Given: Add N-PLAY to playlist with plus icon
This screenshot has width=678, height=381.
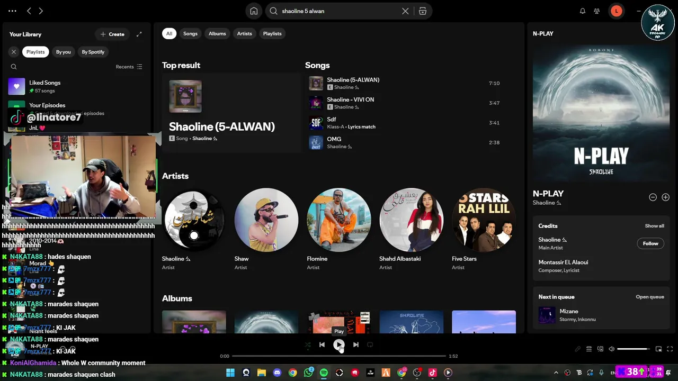Looking at the screenshot, I should [665, 197].
